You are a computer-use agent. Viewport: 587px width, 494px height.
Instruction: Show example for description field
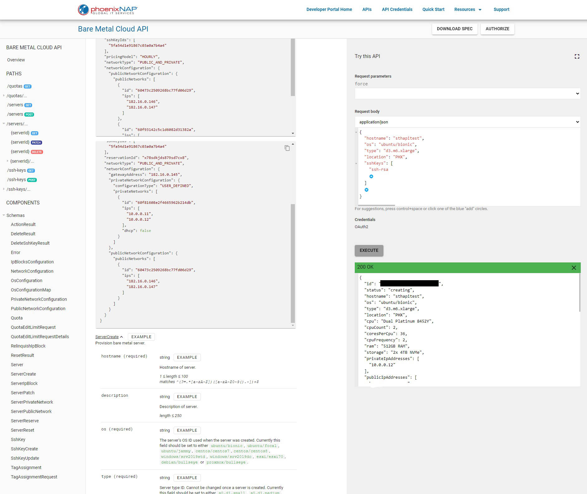(187, 397)
